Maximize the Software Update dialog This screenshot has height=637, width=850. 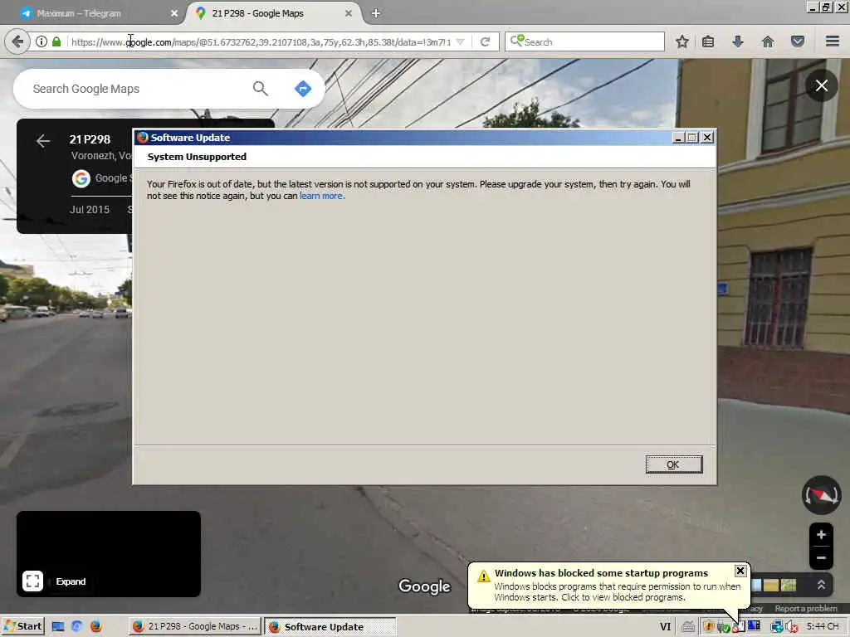tap(691, 138)
